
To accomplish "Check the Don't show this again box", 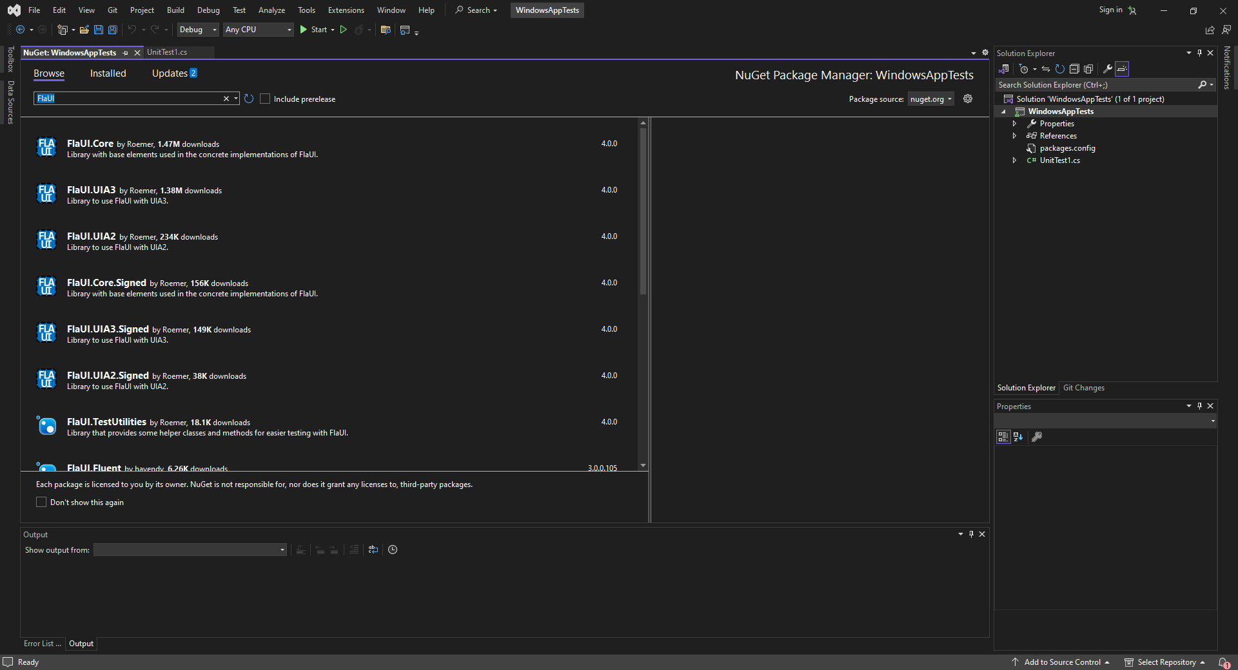I will (x=41, y=502).
